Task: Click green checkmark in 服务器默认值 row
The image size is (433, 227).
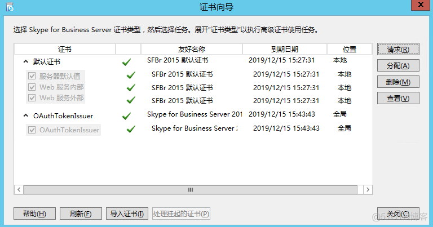Action: (x=131, y=75)
